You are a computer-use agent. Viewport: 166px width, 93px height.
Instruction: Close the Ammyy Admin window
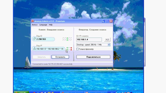[x=111, y=21]
